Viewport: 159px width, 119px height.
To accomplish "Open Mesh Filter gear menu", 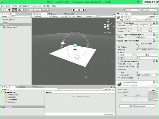I will pyautogui.click(x=157, y=35).
